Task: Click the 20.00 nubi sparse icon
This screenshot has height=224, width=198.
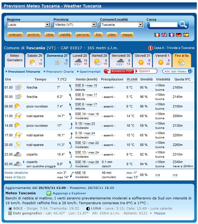Action: click(18, 144)
